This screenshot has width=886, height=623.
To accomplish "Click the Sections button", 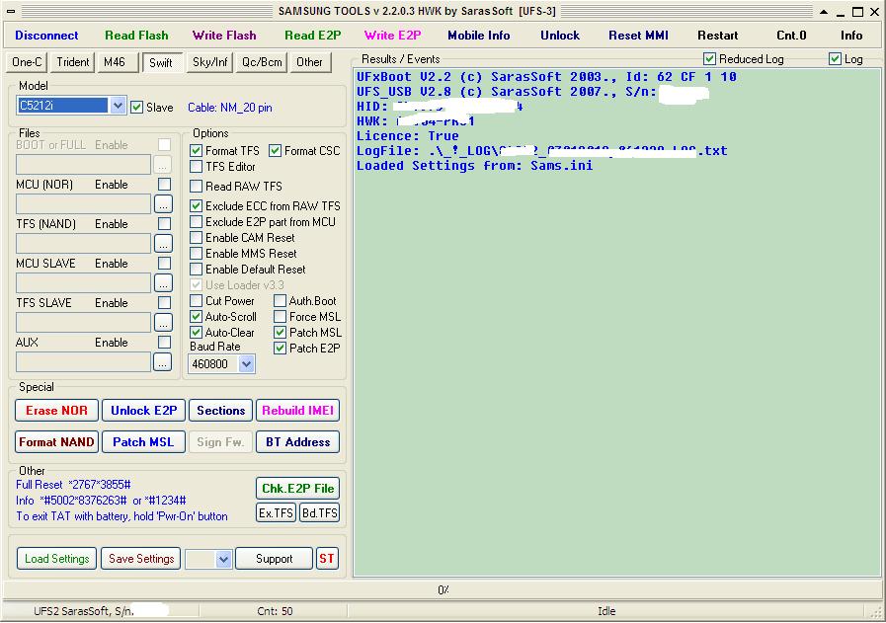I will click(221, 411).
